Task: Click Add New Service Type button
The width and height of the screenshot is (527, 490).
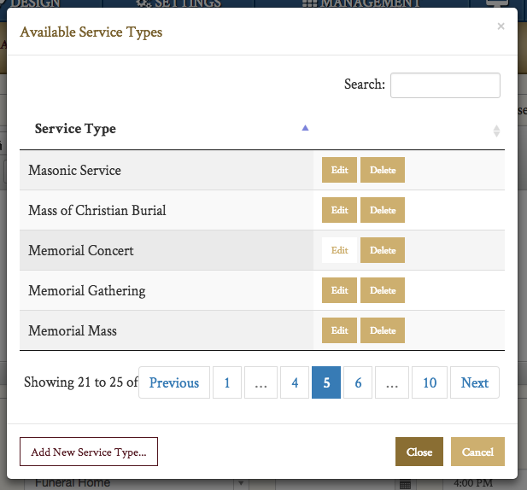Action: pos(89,452)
